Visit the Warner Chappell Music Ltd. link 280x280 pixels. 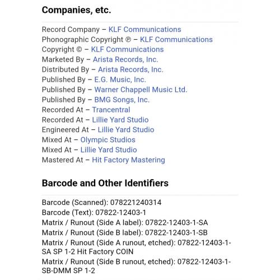click(141, 90)
